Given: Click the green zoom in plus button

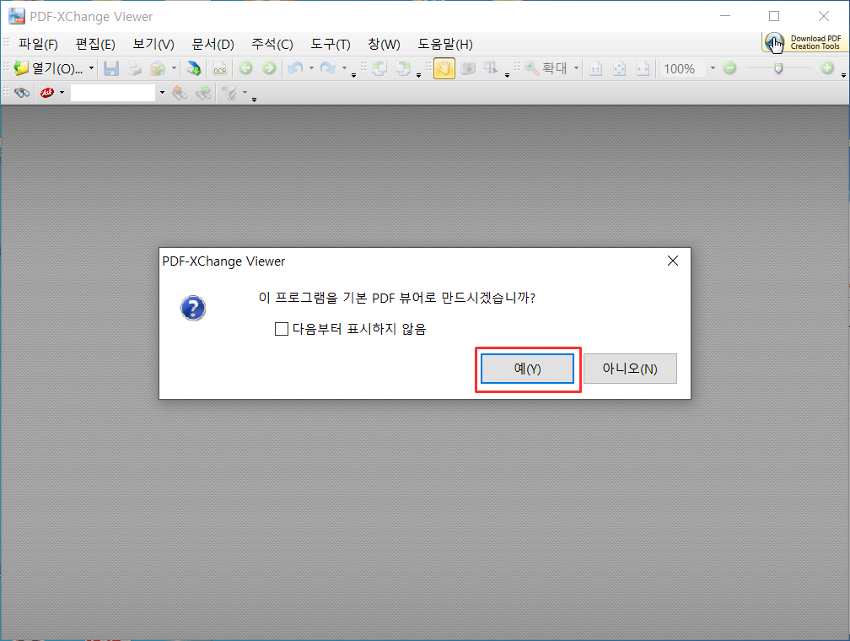Looking at the screenshot, I should [826, 68].
